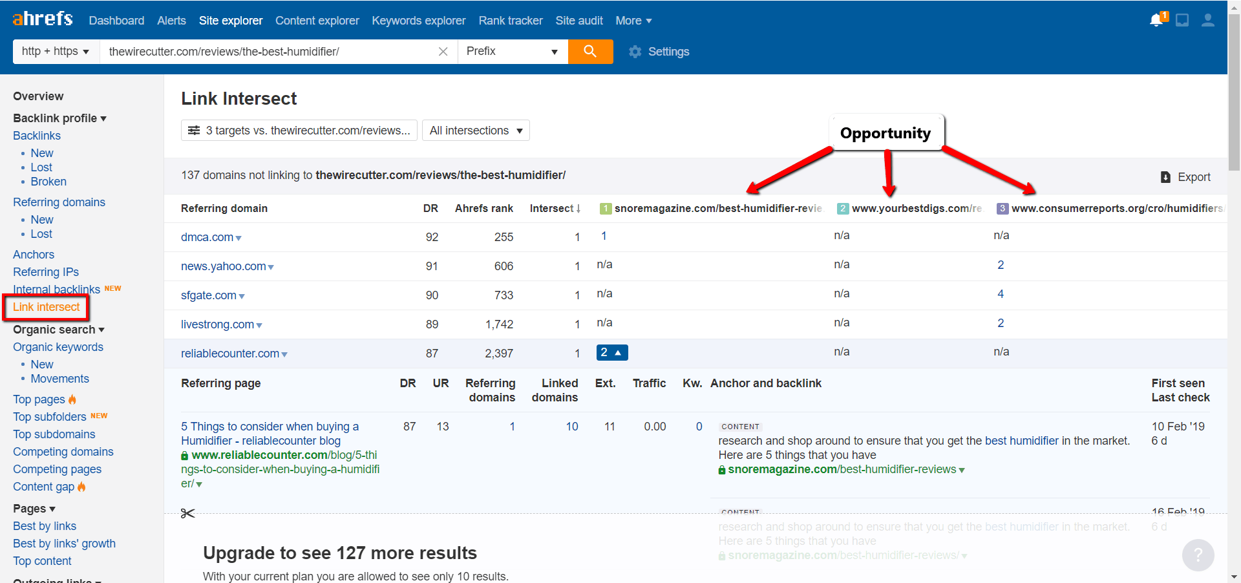Open Dashboard in top navigation
The width and height of the screenshot is (1241, 583).
click(116, 21)
